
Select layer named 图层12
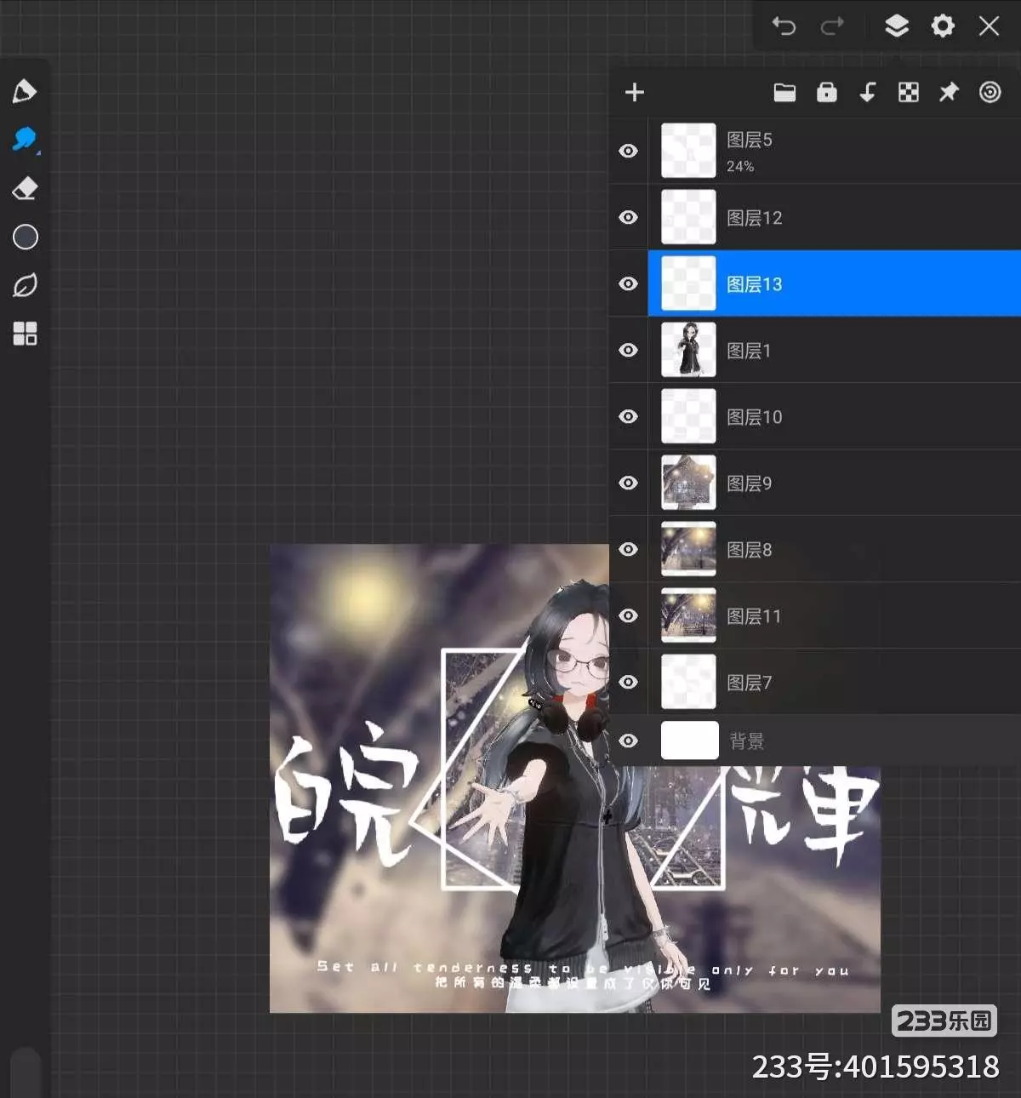pyautogui.click(x=835, y=217)
